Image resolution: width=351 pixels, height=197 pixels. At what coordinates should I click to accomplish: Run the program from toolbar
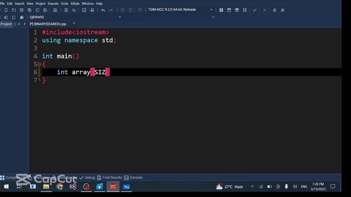(229, 10)
